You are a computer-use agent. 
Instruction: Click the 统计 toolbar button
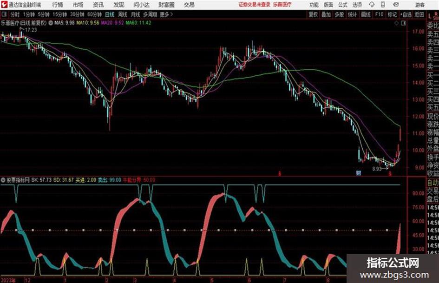pos(352,14)
